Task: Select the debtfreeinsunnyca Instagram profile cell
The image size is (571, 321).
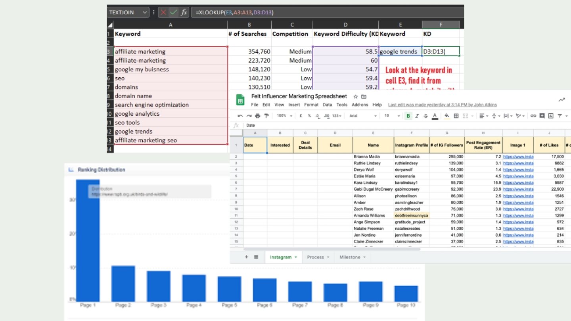Action: (x=412, y=215)
